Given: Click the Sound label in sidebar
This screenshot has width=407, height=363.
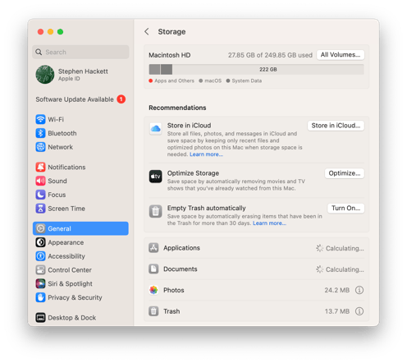Looking at the screenshot, I should (57, 181).
